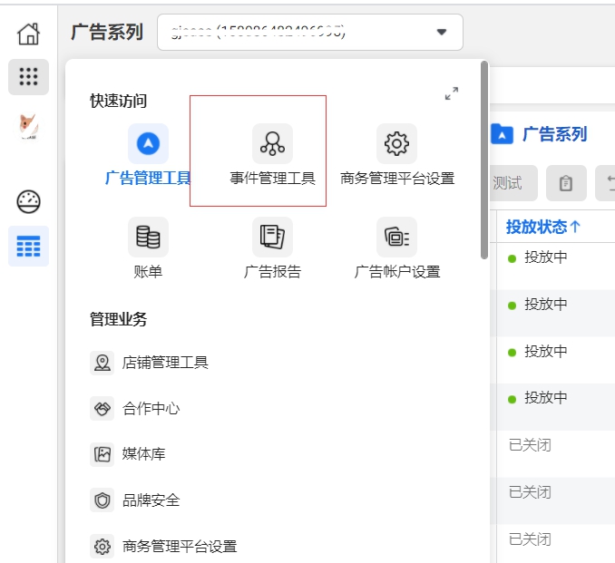The image size is (615, 563).
Task: Open the account overview gauge icon
Action: 28,202
